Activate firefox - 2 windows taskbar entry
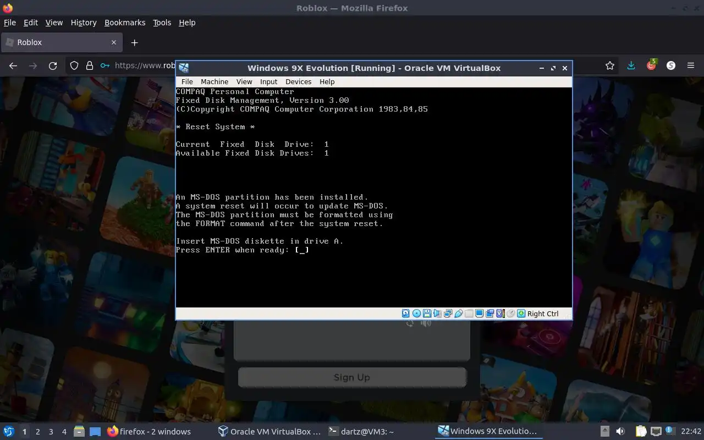 tap(148, 432)
